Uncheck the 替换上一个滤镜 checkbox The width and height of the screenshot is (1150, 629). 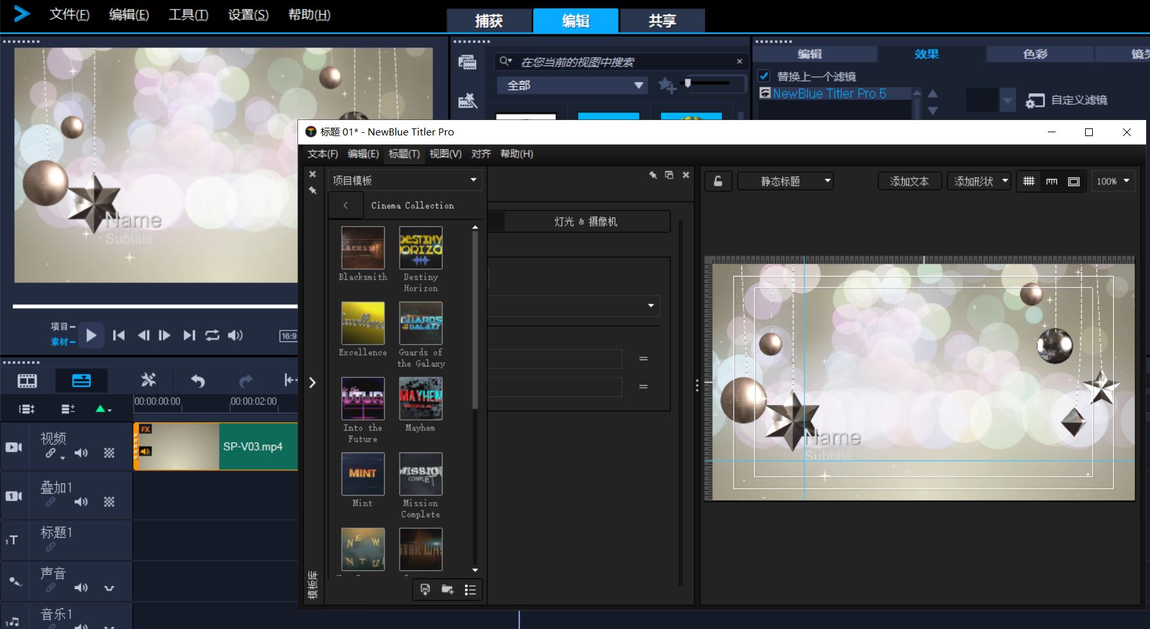(764, 76)
